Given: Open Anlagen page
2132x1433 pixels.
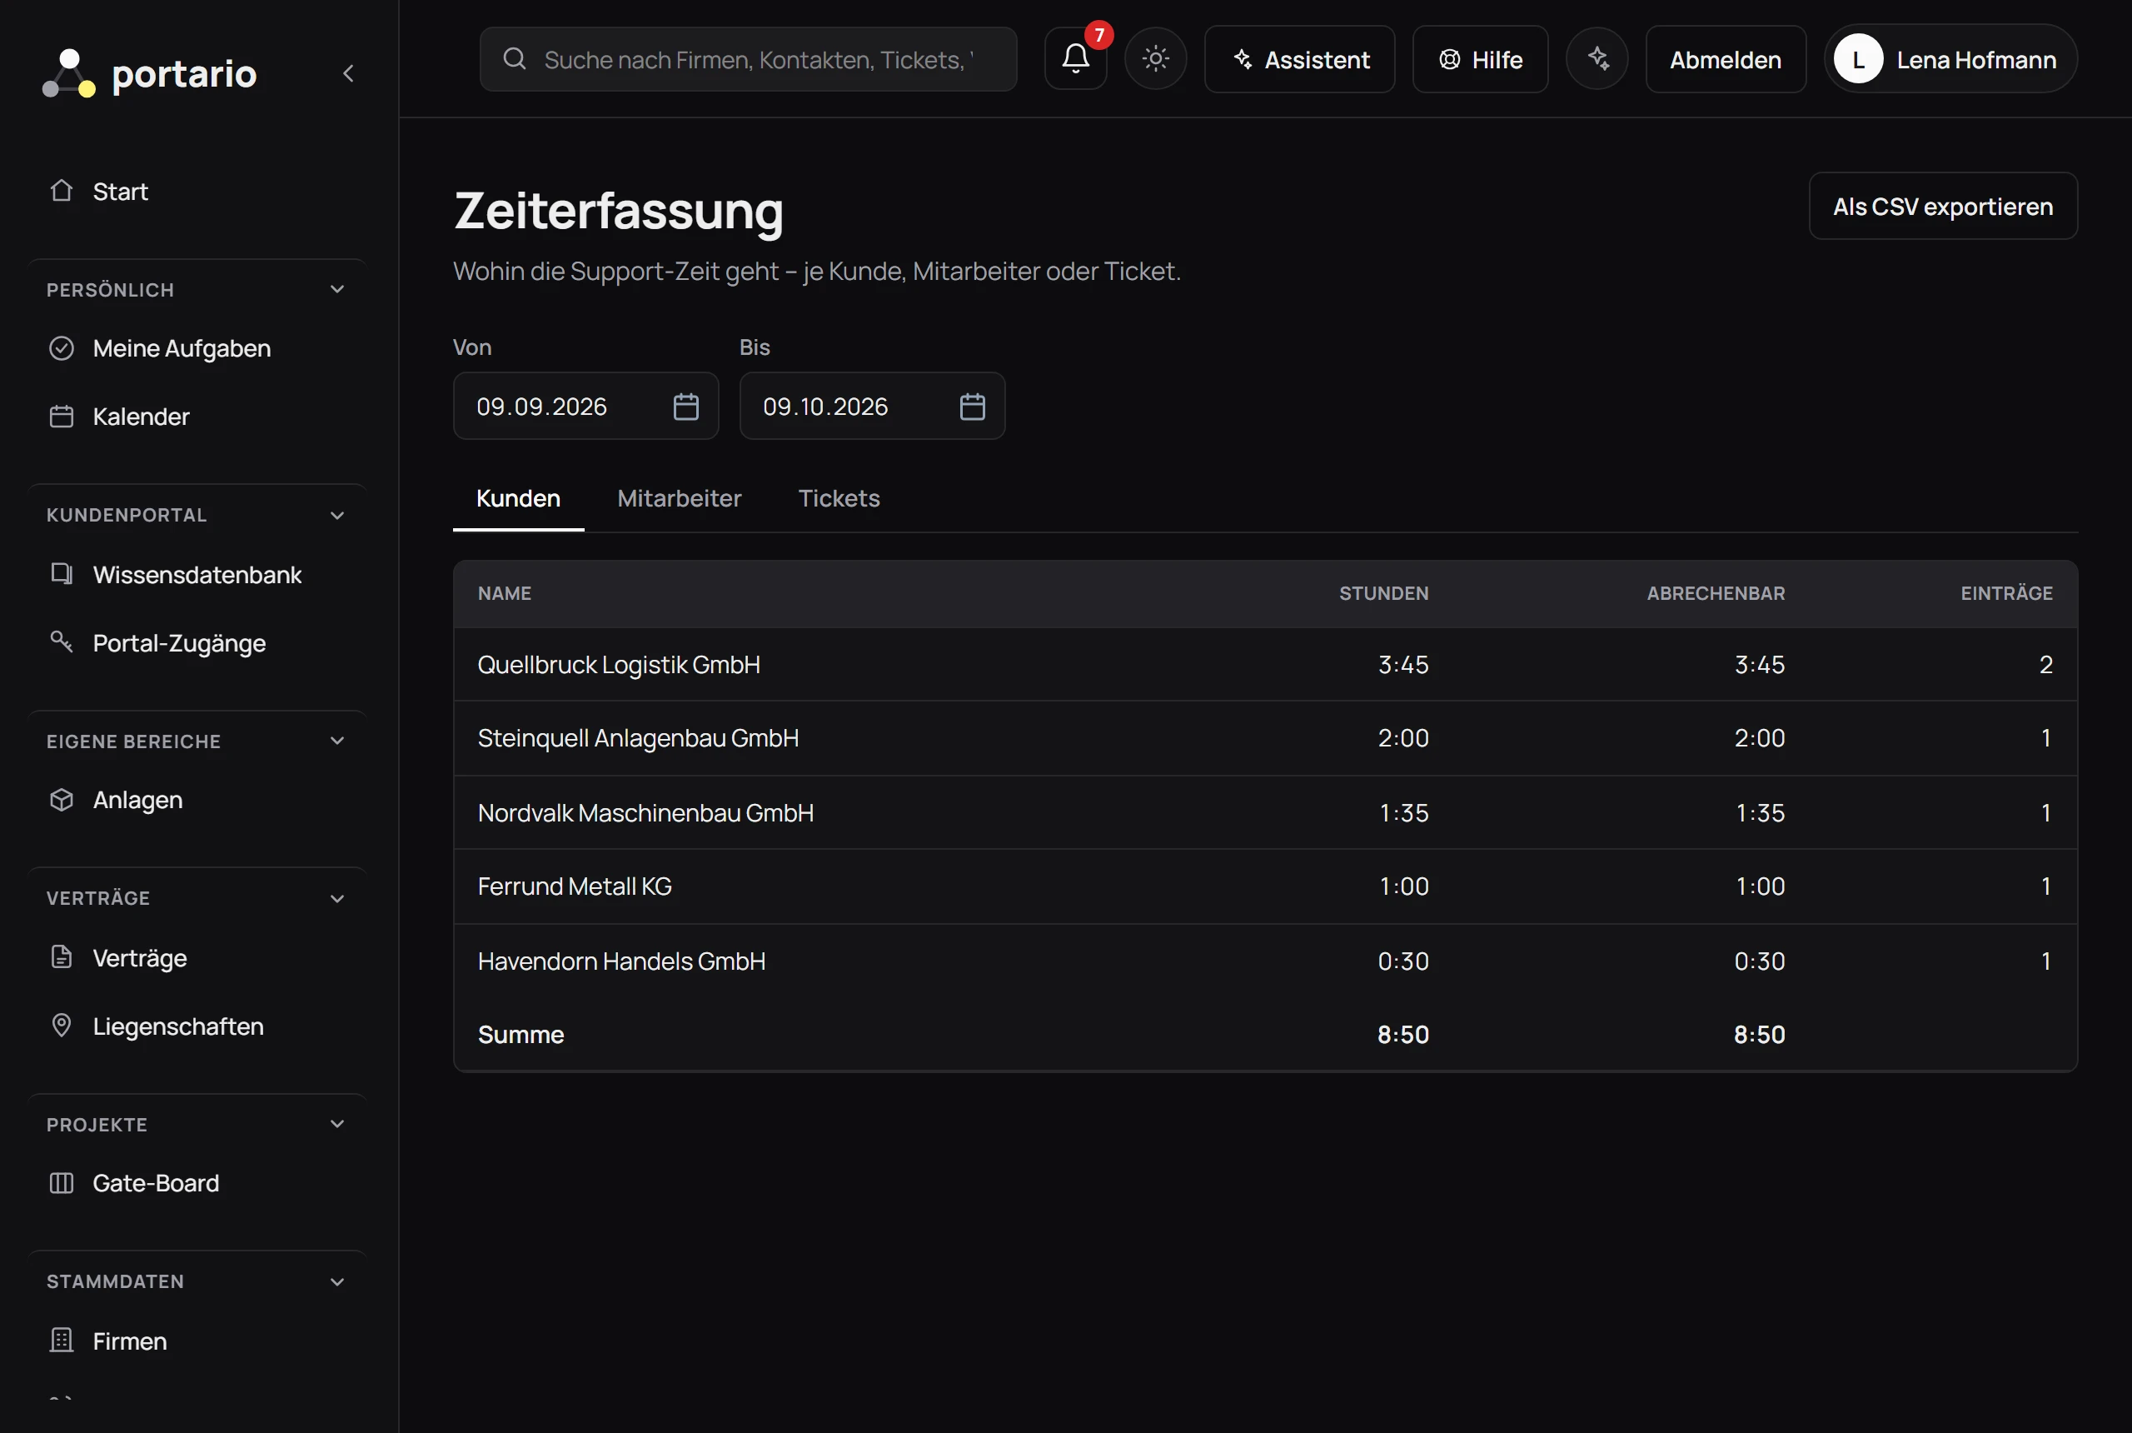Looking at the screenshot, I should 197,800.
